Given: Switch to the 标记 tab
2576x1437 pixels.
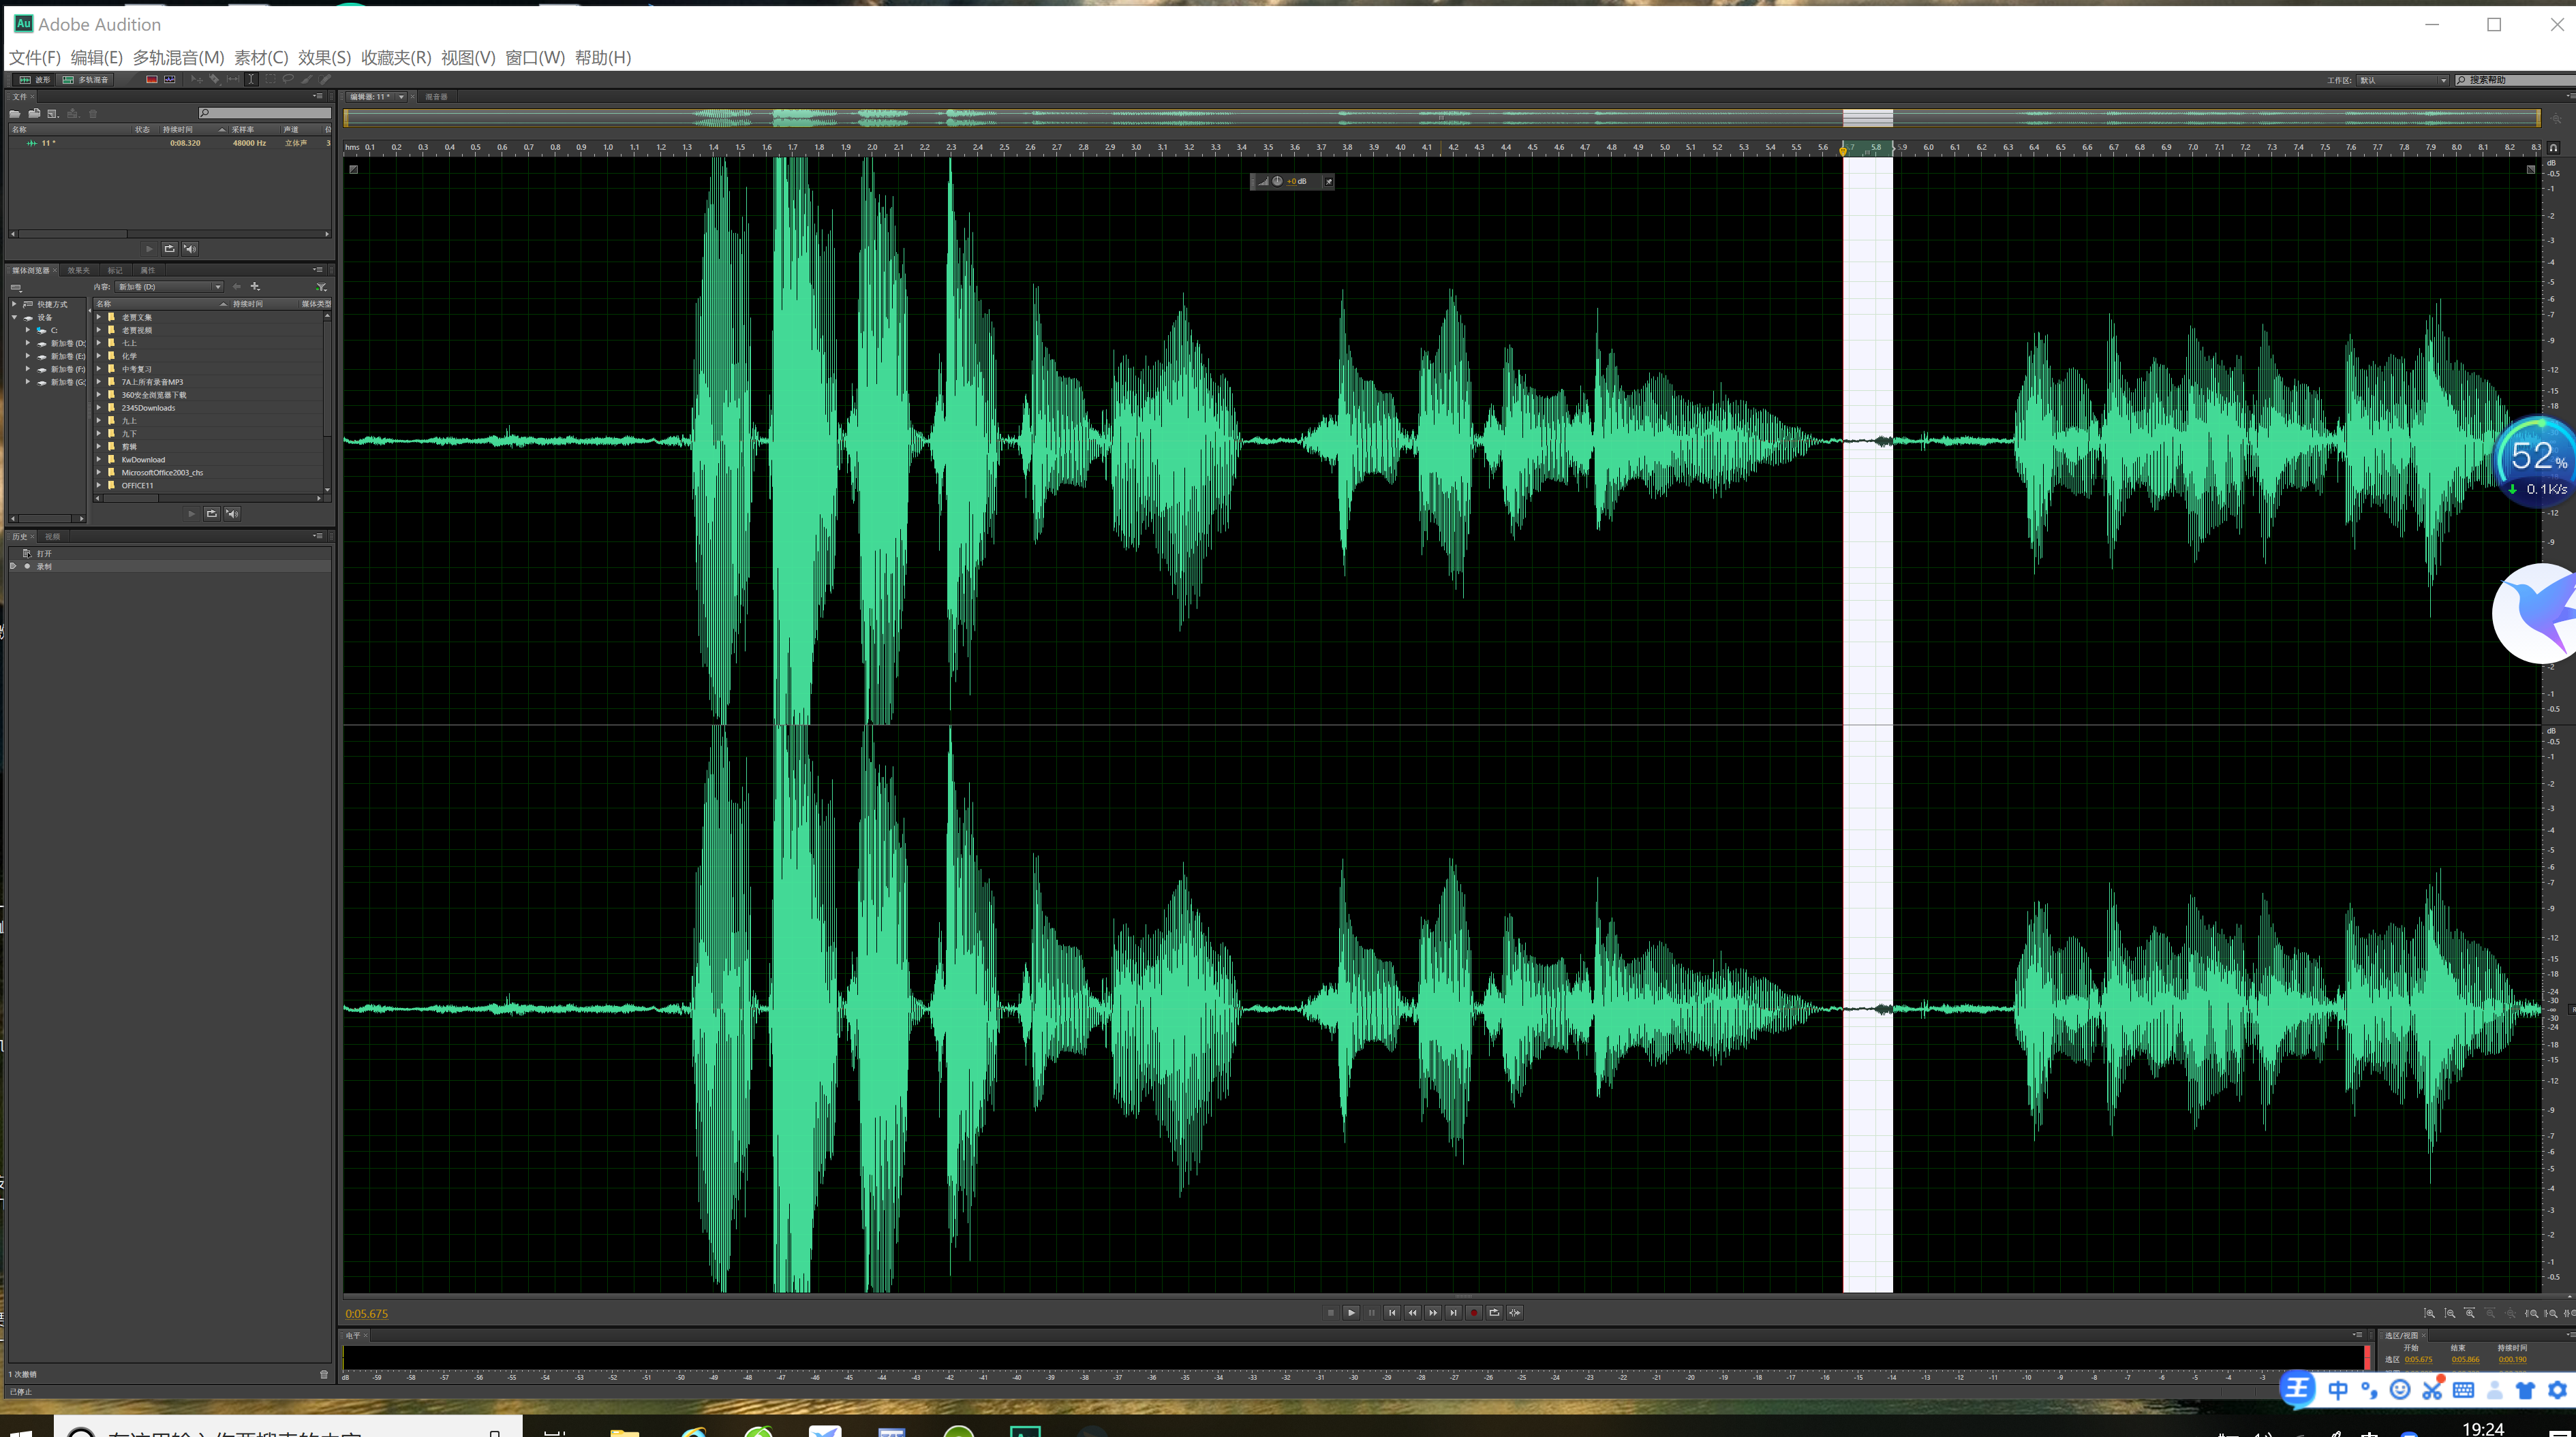Looking at the screenshot, I should click(115, 270).
